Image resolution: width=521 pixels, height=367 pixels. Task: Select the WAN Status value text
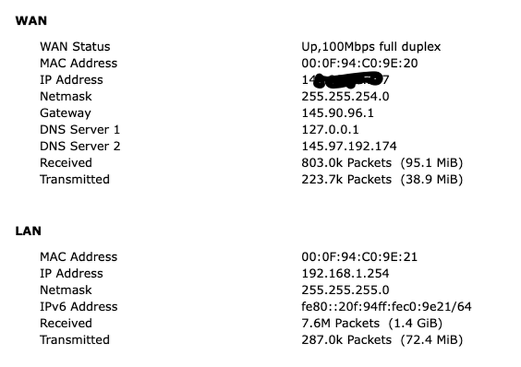click(x=371, y=47)
